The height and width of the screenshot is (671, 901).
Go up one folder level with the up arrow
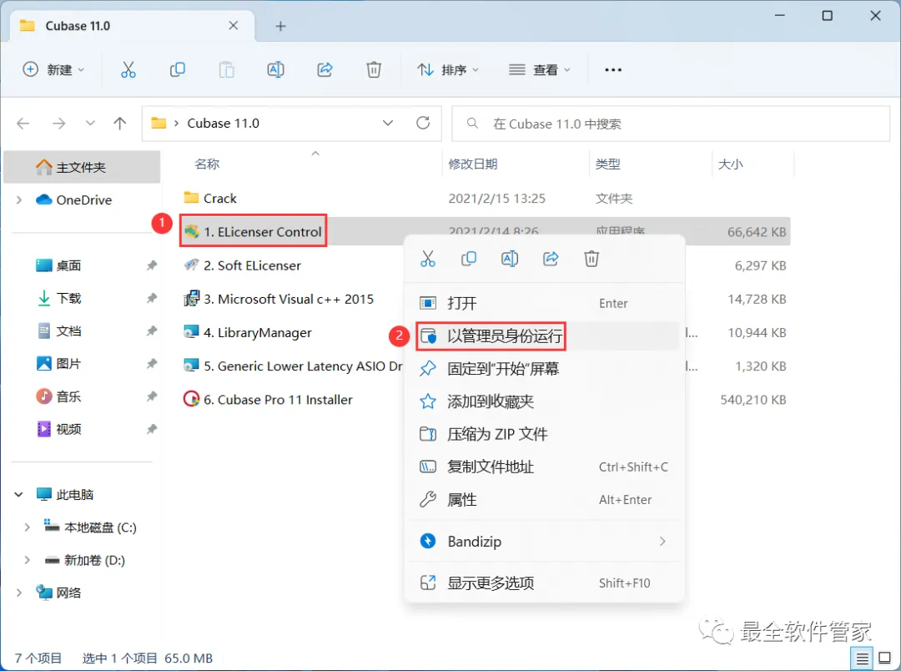click(119, 123)
